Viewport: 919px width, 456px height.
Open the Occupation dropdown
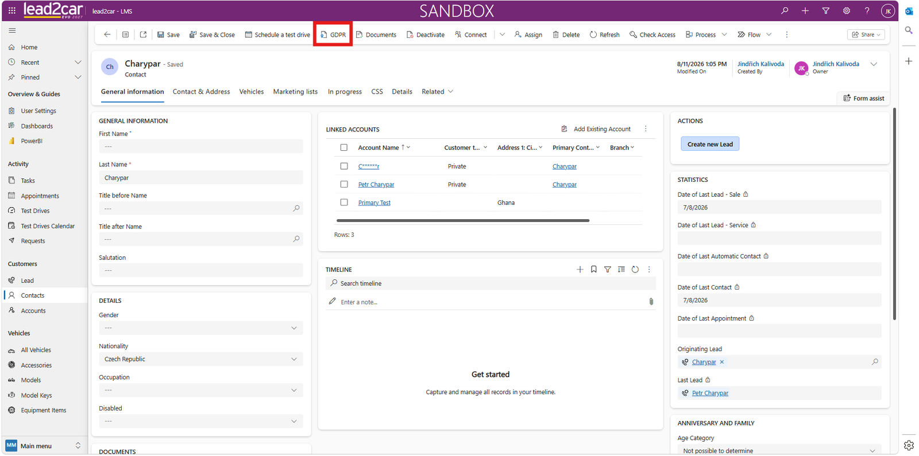click(x=201, y=390)
